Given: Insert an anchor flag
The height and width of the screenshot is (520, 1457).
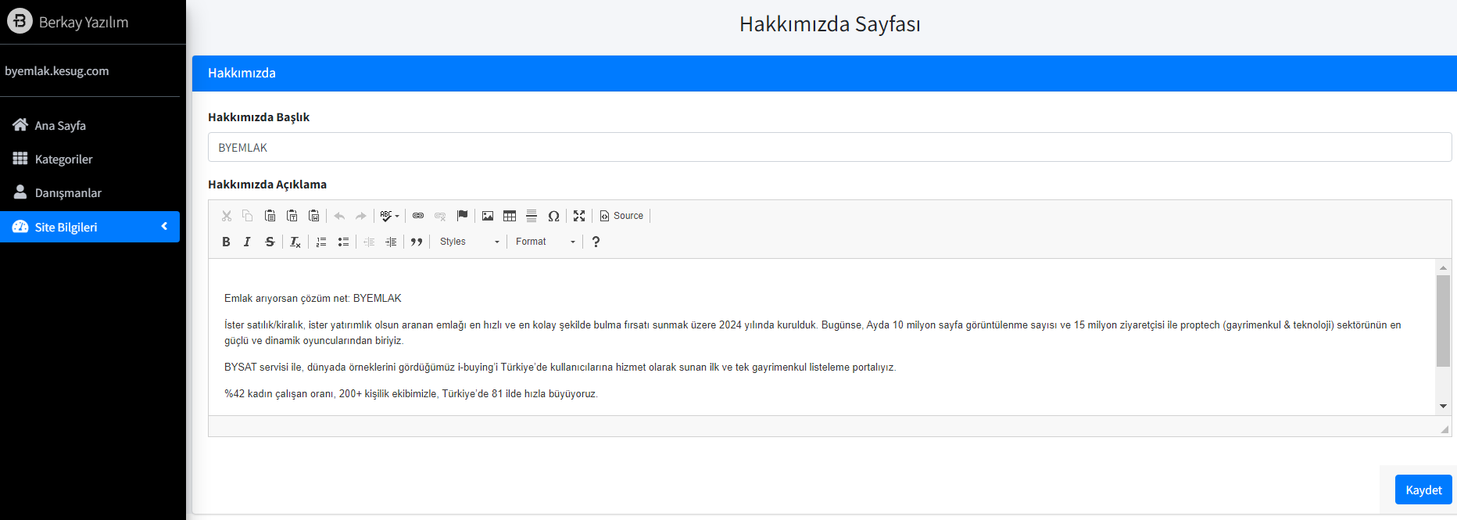Looking at the screenshot, I should coord(462,216).
